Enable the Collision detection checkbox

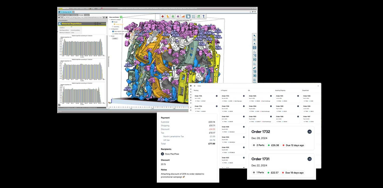coord(113,34)
